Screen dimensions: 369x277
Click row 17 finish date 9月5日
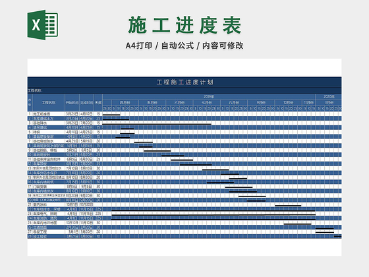click(86, 186)
